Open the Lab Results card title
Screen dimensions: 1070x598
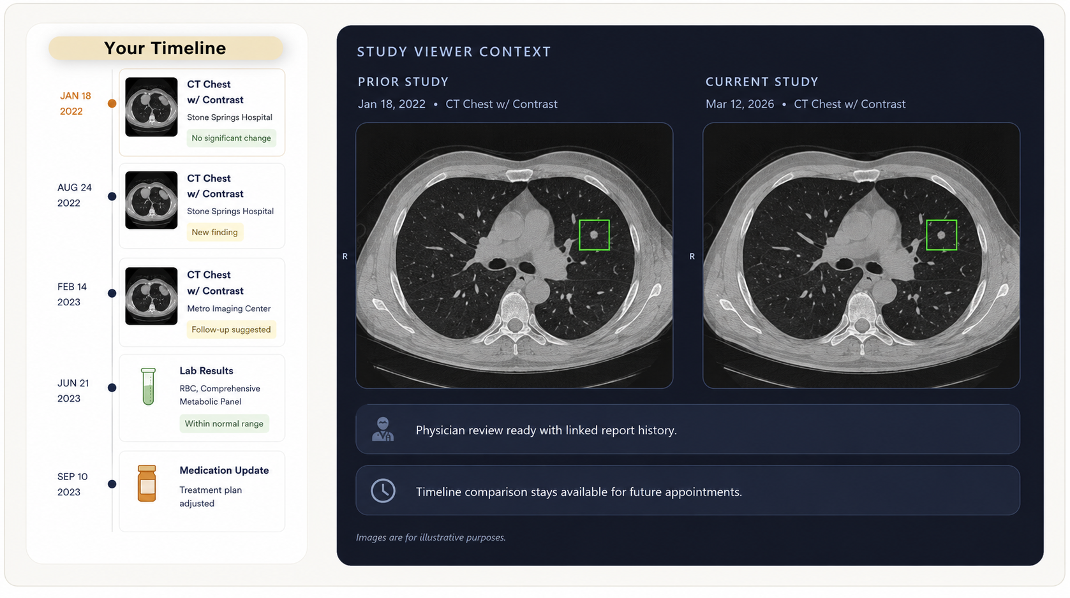(x=206, y=371)
